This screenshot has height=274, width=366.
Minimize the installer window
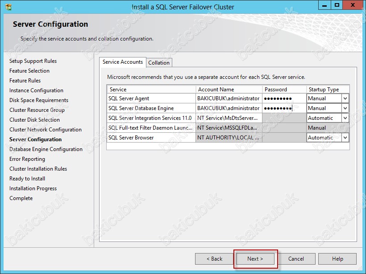pos(324,5)
